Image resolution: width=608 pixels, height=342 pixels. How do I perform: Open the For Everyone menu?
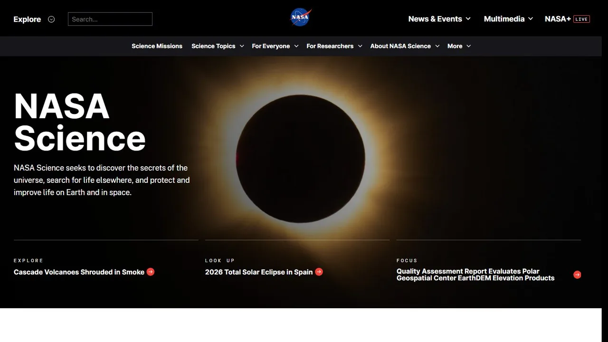(x=271, y=46)
